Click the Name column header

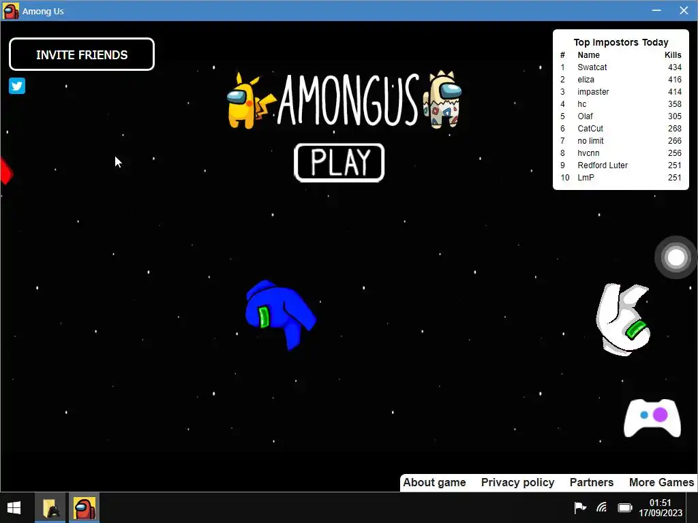[x=588, y=54]
